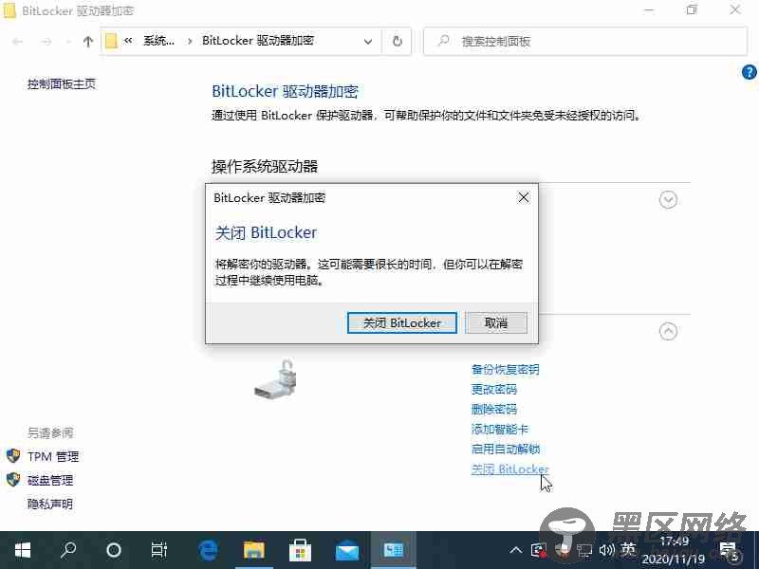Screen dimensions: 759x569
Task: Go forward with the right arrow
Action: 46,42
